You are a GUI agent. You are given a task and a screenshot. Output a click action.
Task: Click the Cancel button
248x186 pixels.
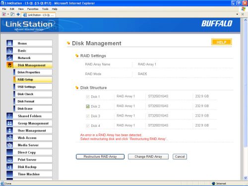(180, 157)
